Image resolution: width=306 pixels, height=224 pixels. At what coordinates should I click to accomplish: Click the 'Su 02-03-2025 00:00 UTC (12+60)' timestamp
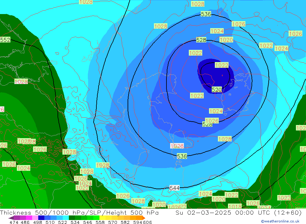238,212
